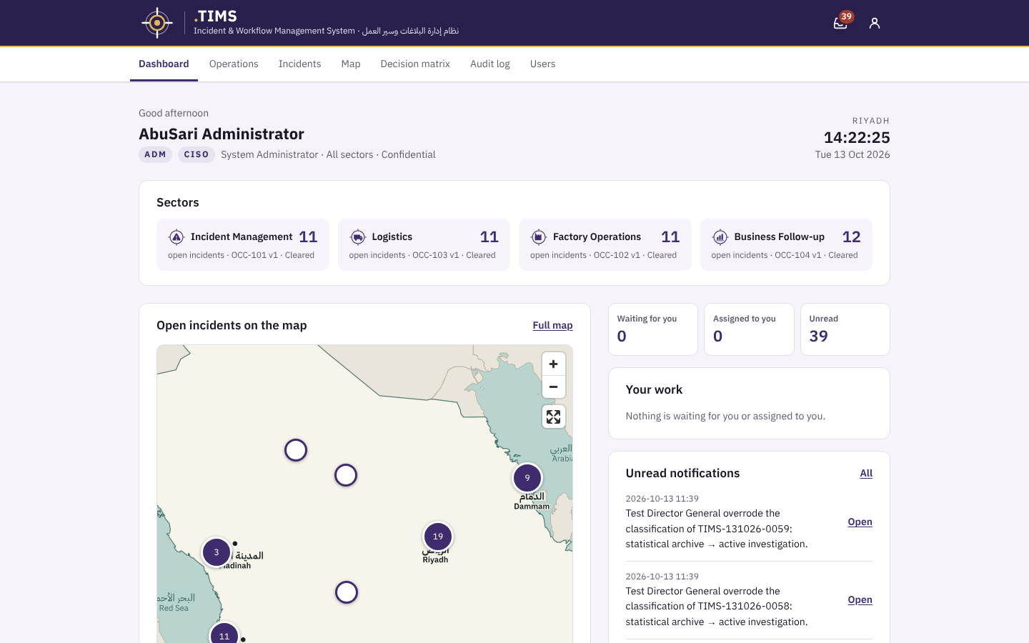Select the Dammam cluster of 9 incidents

tap(527, 478)
